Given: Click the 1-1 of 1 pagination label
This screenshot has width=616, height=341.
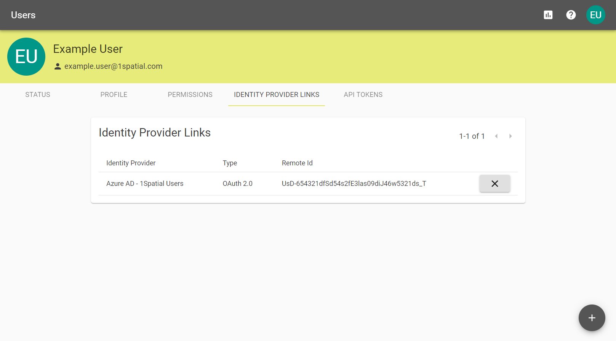Looking at the screenshot, I should click(x=472, y=136).
